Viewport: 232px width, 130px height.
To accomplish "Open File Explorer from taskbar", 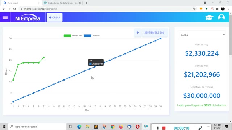I will pyautogui.click(x=87, y=127).
